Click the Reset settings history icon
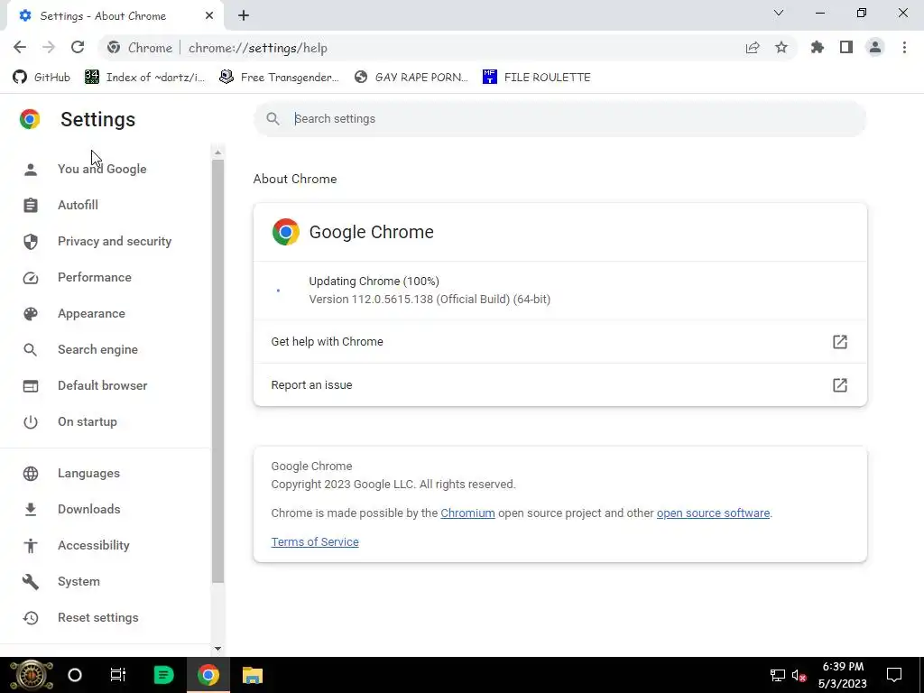Screen dimensions: 924x693 point(31,617)
